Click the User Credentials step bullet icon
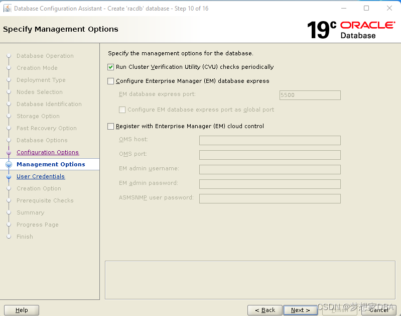 pyautogui.click(x=9, y=176)
